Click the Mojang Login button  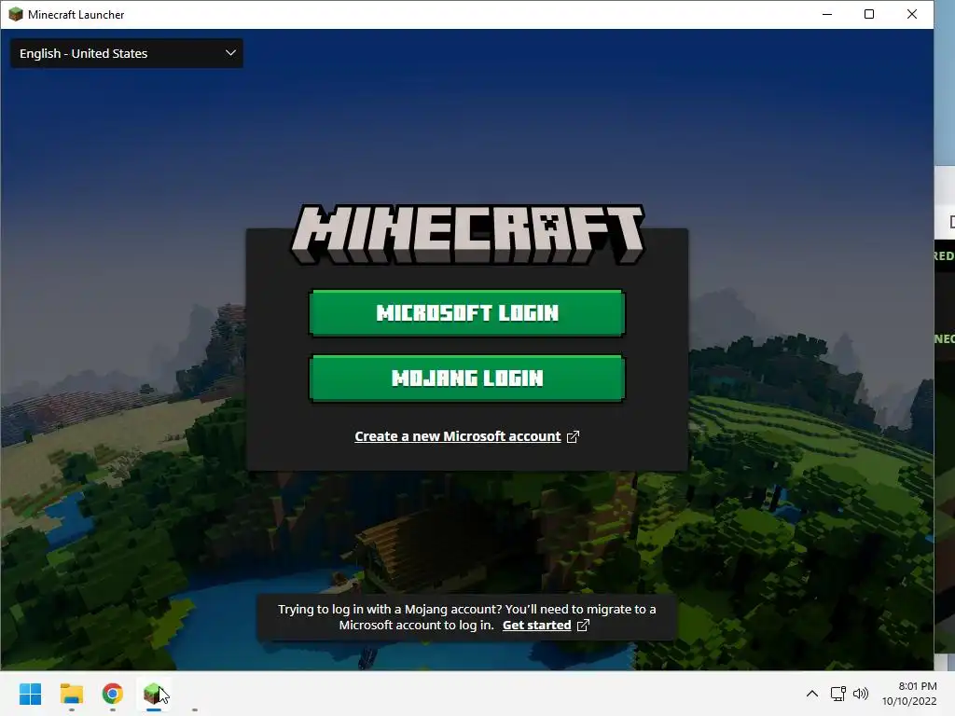click(467, 379)
